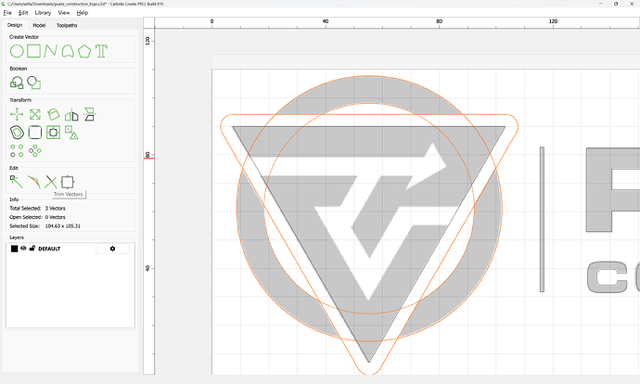Click the thin vertical bar shape on canvas

[x=542, y=220]
